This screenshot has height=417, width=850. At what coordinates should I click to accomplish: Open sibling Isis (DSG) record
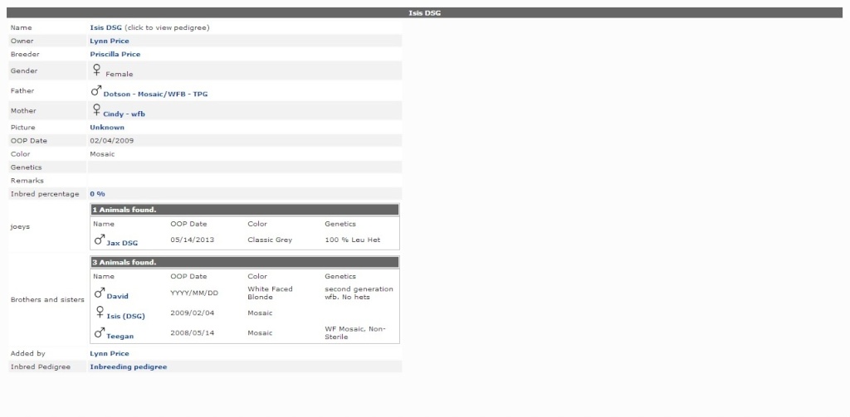pyautogui.click(x=126, y=316)
